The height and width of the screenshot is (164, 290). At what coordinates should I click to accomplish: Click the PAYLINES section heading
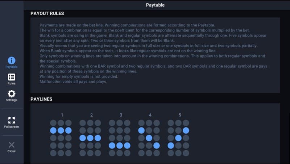point(41,99)
